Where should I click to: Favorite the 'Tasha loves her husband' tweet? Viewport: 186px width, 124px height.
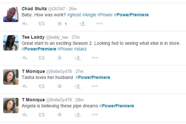60,86
